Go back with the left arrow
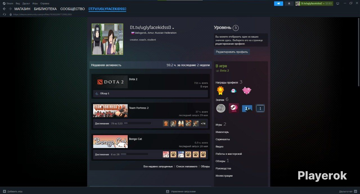Screen dimensions: 360x194 [x=4, y=9]
